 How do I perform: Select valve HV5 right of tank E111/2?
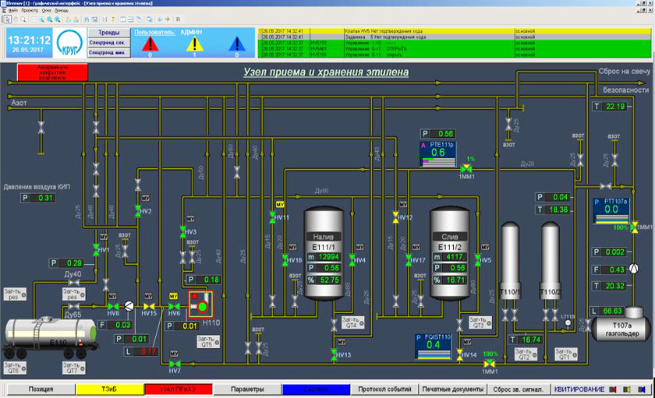pyautogui.click(x=477, y=260)
